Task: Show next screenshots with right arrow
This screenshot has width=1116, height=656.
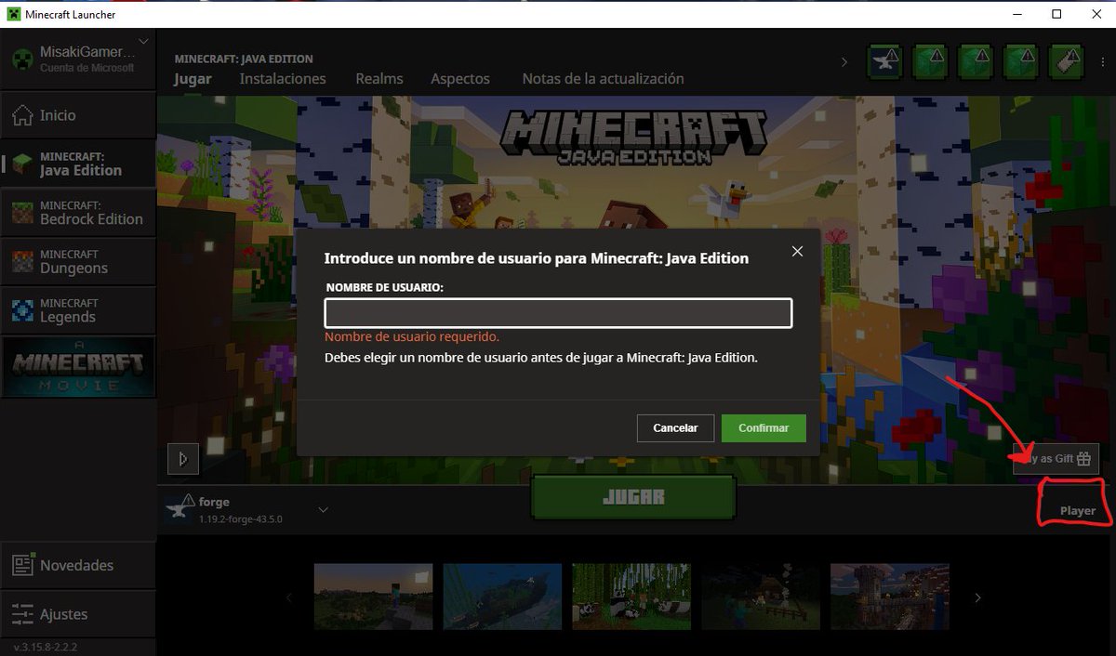Action: point(977,597)
